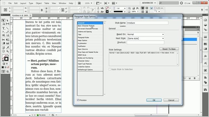
Task: Open the stroke type line dropdown
Action: point(125,12)
